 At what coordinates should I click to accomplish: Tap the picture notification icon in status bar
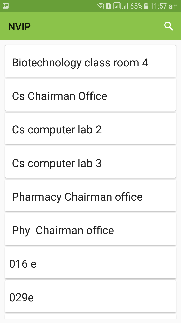(6, 6)
